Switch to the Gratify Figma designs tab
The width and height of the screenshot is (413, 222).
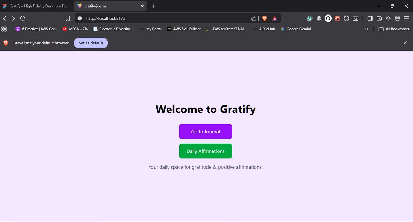36,6
